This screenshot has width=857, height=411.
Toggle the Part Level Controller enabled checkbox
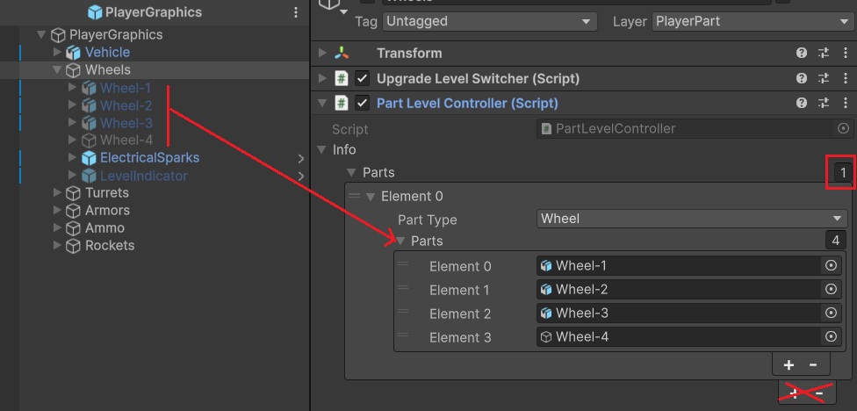pyautogui.click(x=362, y=104)
